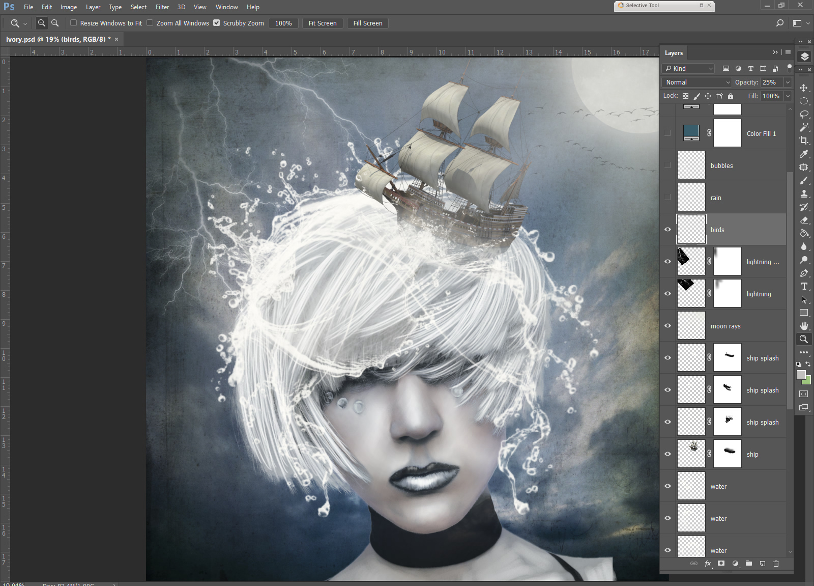
Task: Click the Lock all padlock icon
Action: pyautogui.click(x=731, y=96)
